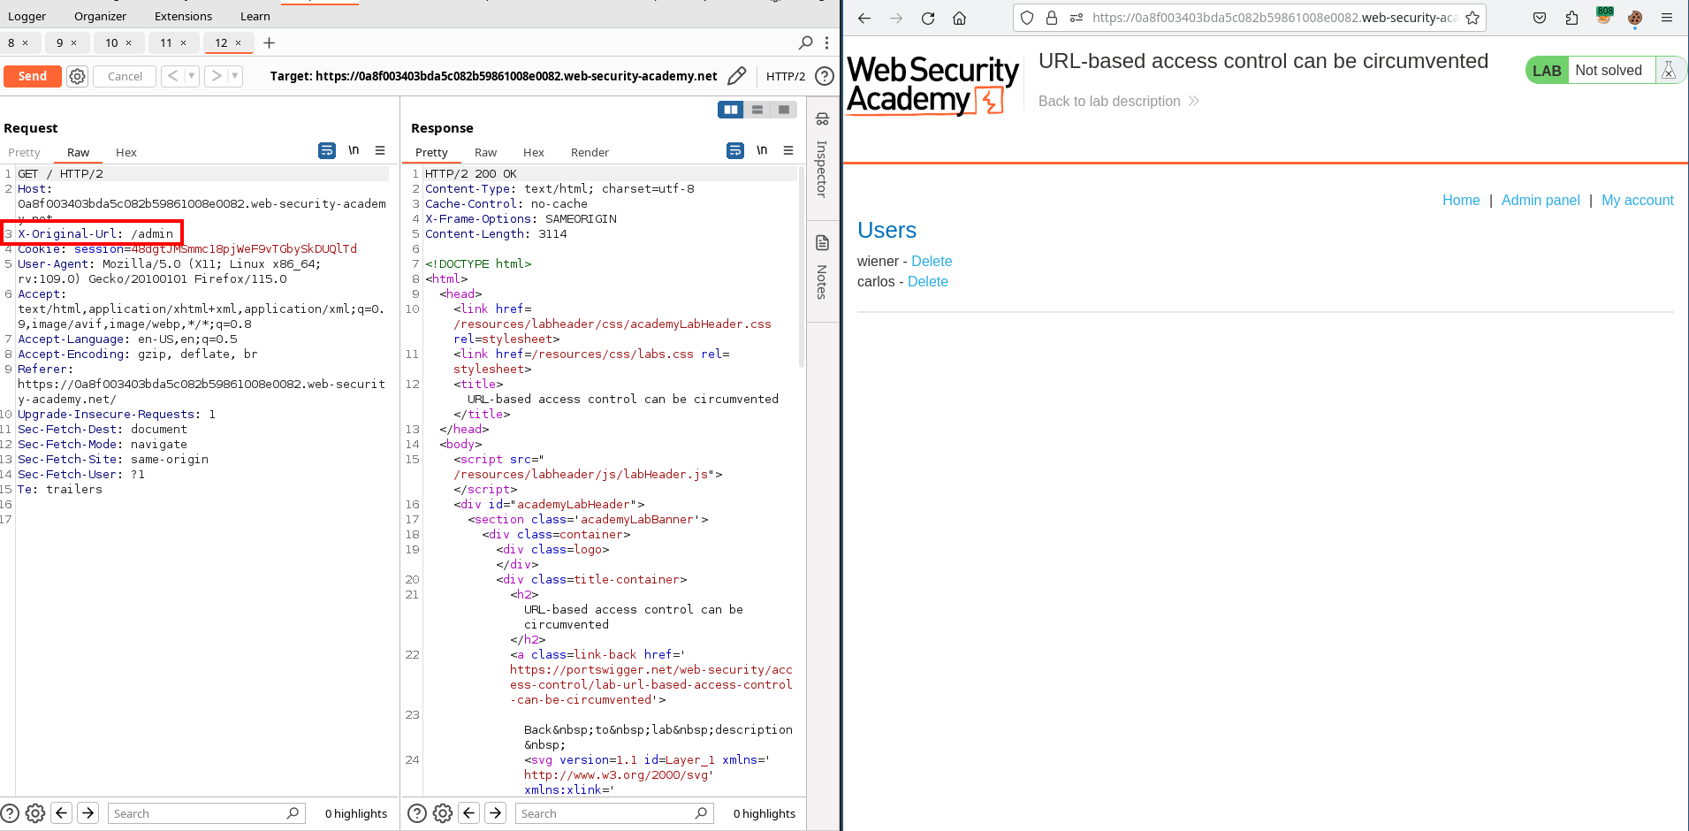Screen dimensions: 1689x831
Task: Focus the Response search field
Action: pyautogui.click(x=614, y=813)
